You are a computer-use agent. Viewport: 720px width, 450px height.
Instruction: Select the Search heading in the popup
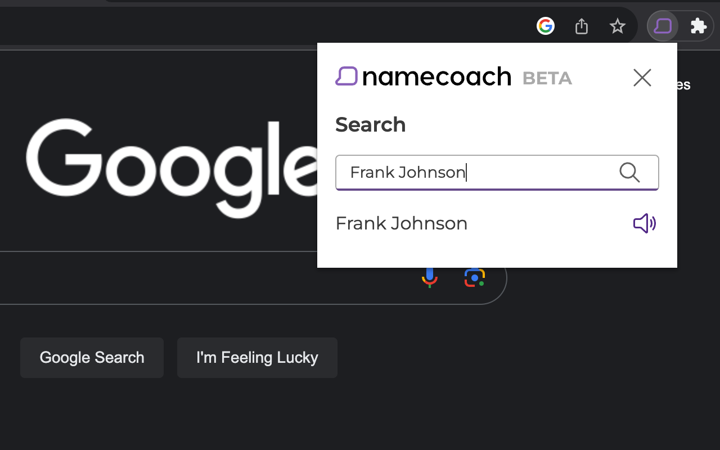[370, 124]
